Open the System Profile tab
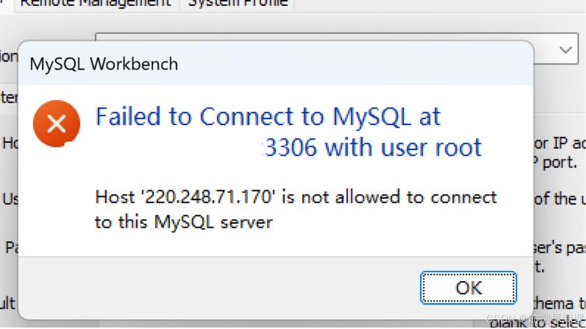The width and height of the screenshot is (586, 329). tap(237, 3)
